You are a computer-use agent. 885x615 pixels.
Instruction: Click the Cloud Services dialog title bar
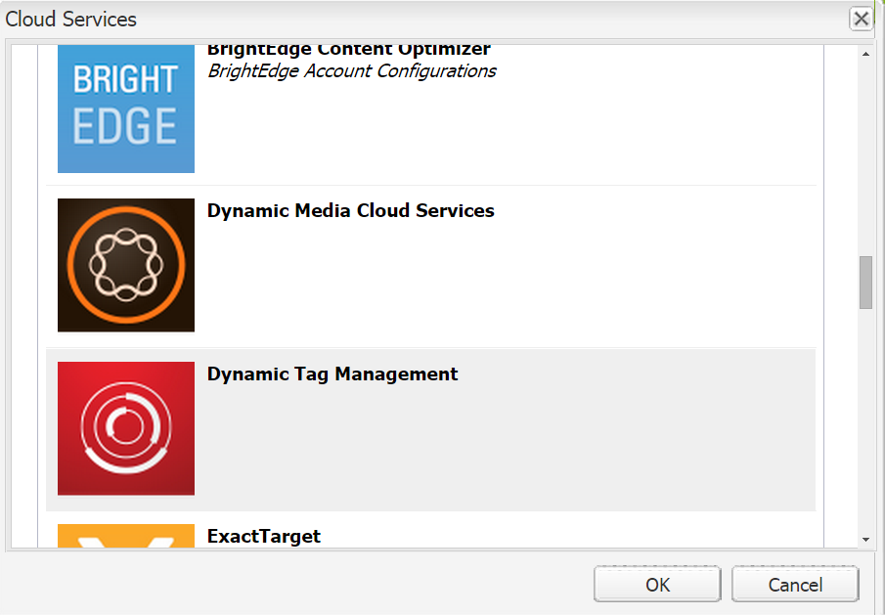(391, 19)
